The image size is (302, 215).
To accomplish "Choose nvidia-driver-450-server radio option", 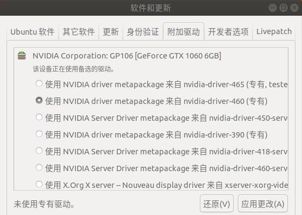I will pos(39,117).
